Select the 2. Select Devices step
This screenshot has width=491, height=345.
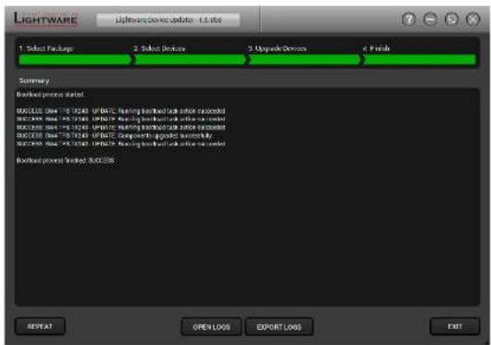pyautogui.click(x=160, y=49)
